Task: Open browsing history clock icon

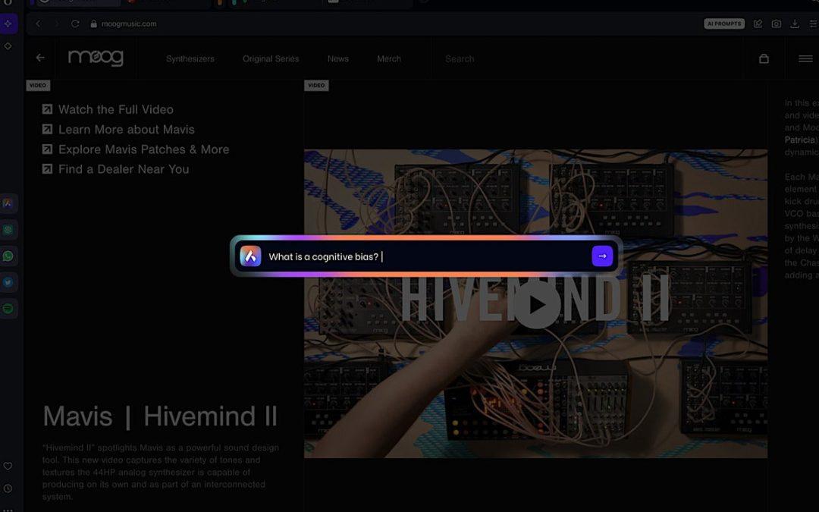Action: pyautogui.click(x=8, y=488)
